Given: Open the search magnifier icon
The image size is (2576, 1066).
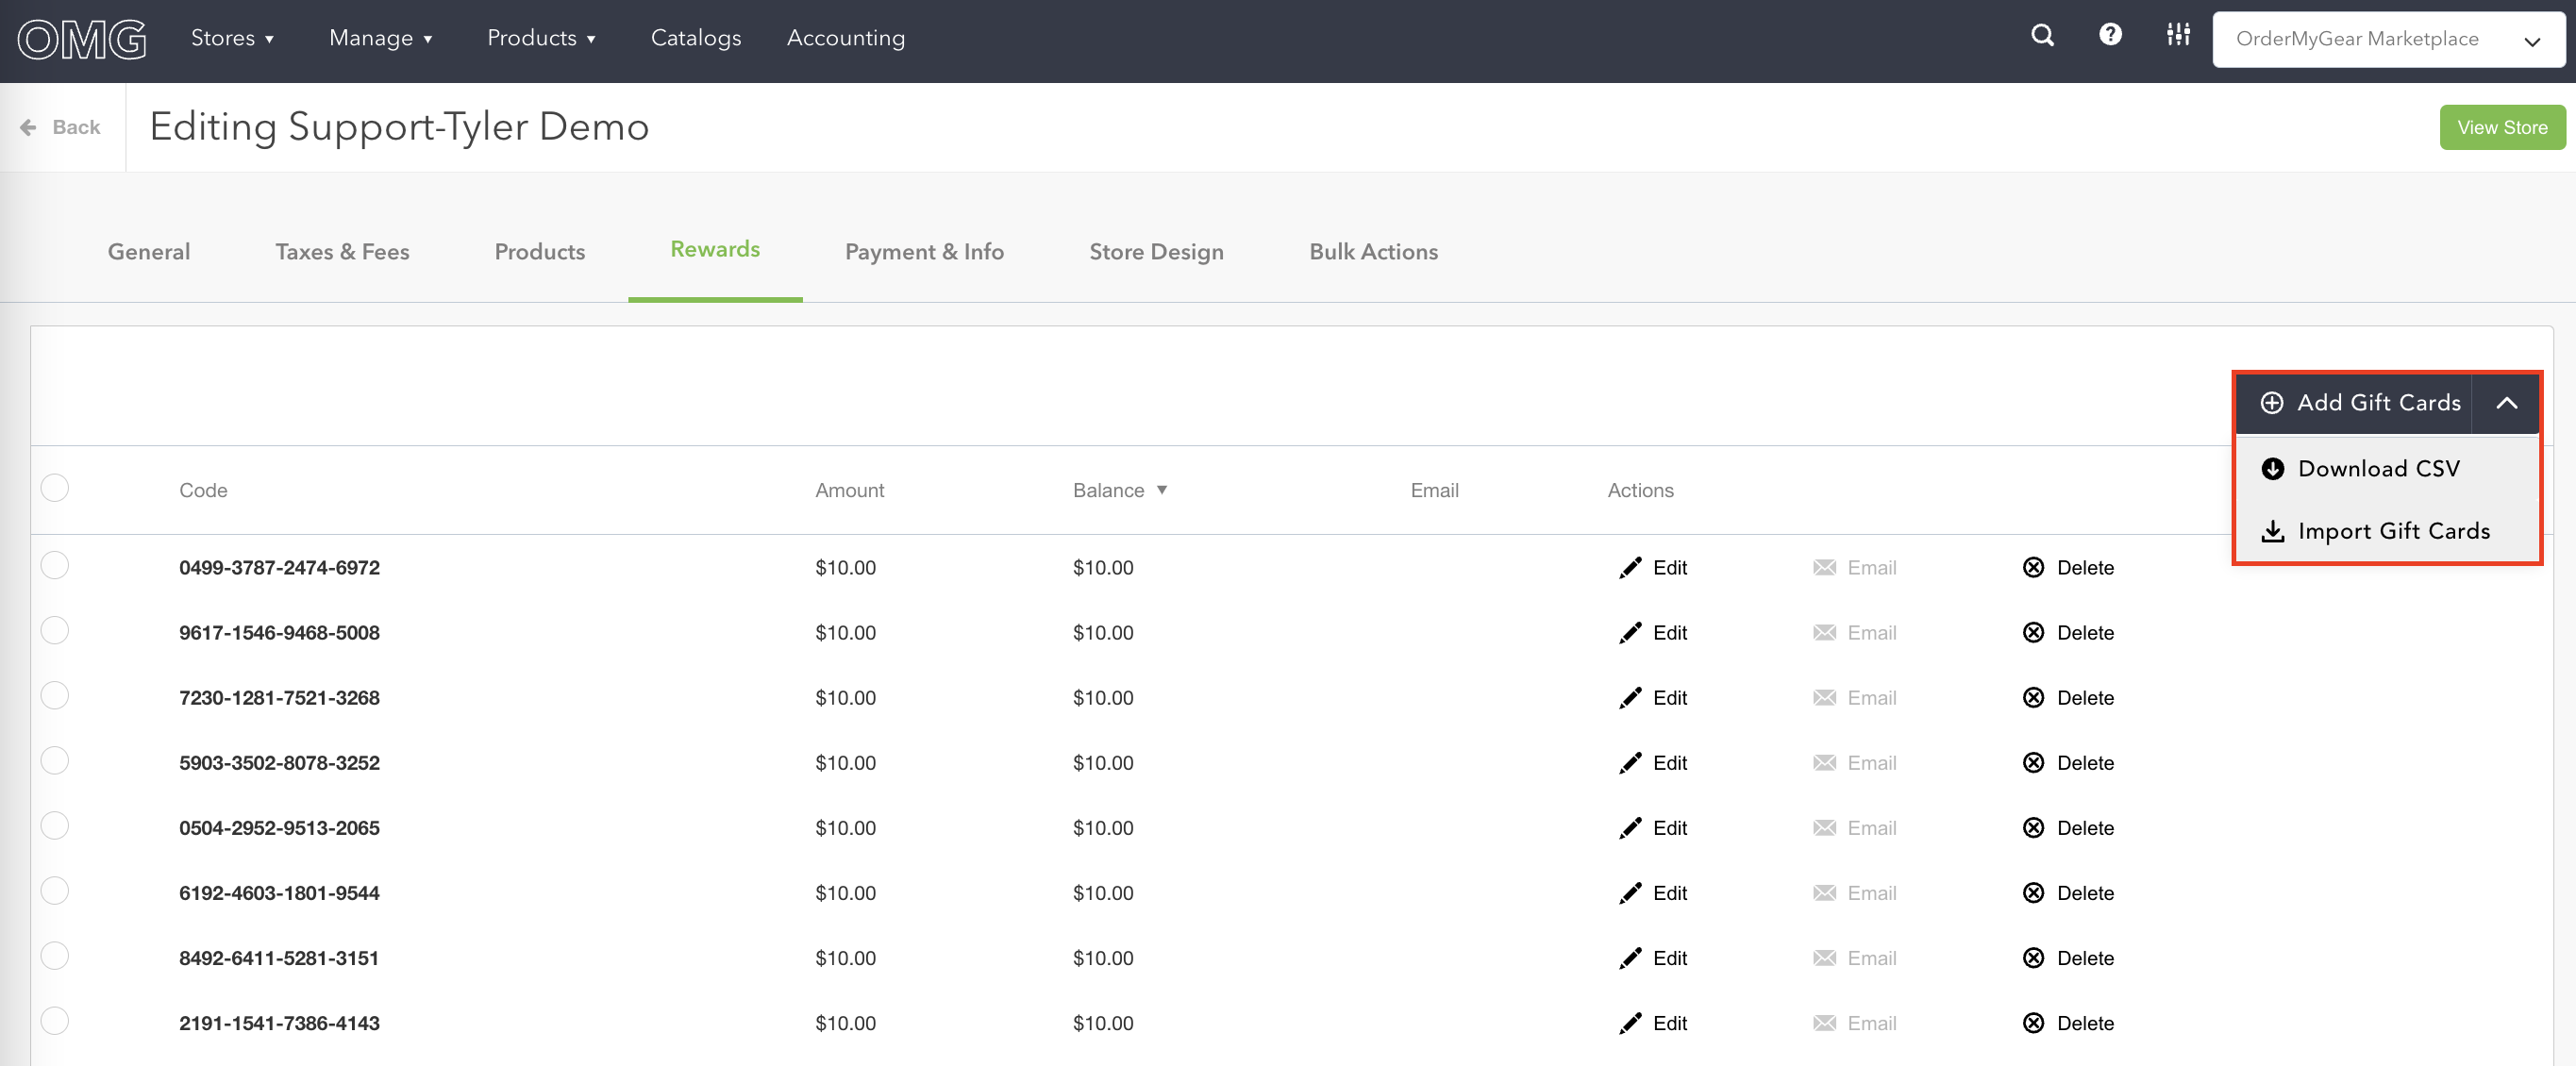Looking at the screenshot, I should click(2042, 36).
